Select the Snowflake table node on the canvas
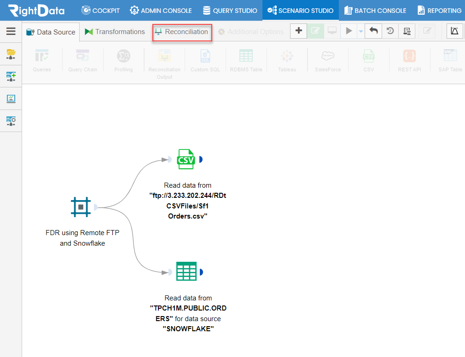The height and width of the screenshot is (357, 465). click(186, 271)
